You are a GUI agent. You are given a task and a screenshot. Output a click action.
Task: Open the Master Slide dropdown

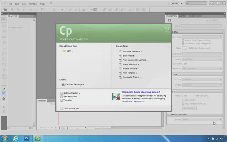tap(202, 37)
